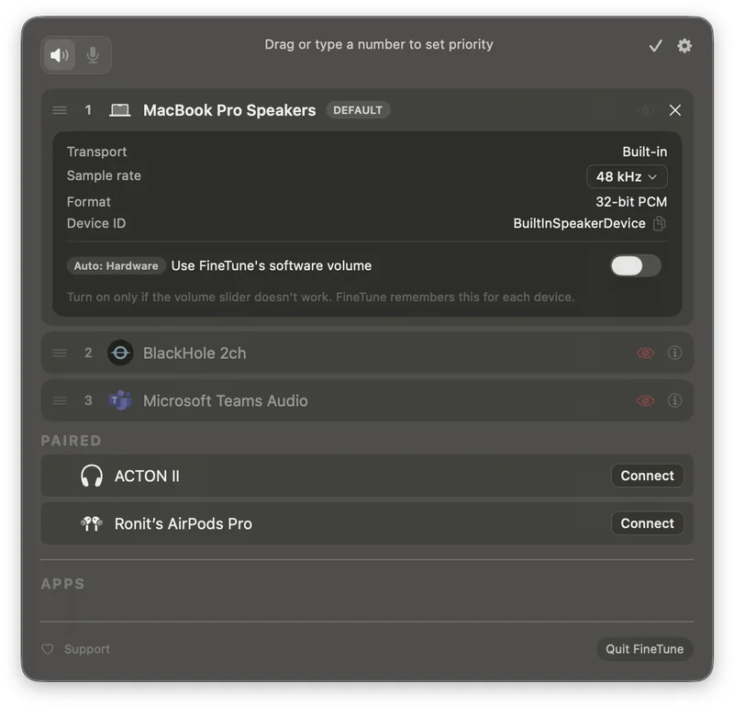734x707 pixels.
Task: Open the 48 kHz sample rate dropdown
Action: pos(627,176)
